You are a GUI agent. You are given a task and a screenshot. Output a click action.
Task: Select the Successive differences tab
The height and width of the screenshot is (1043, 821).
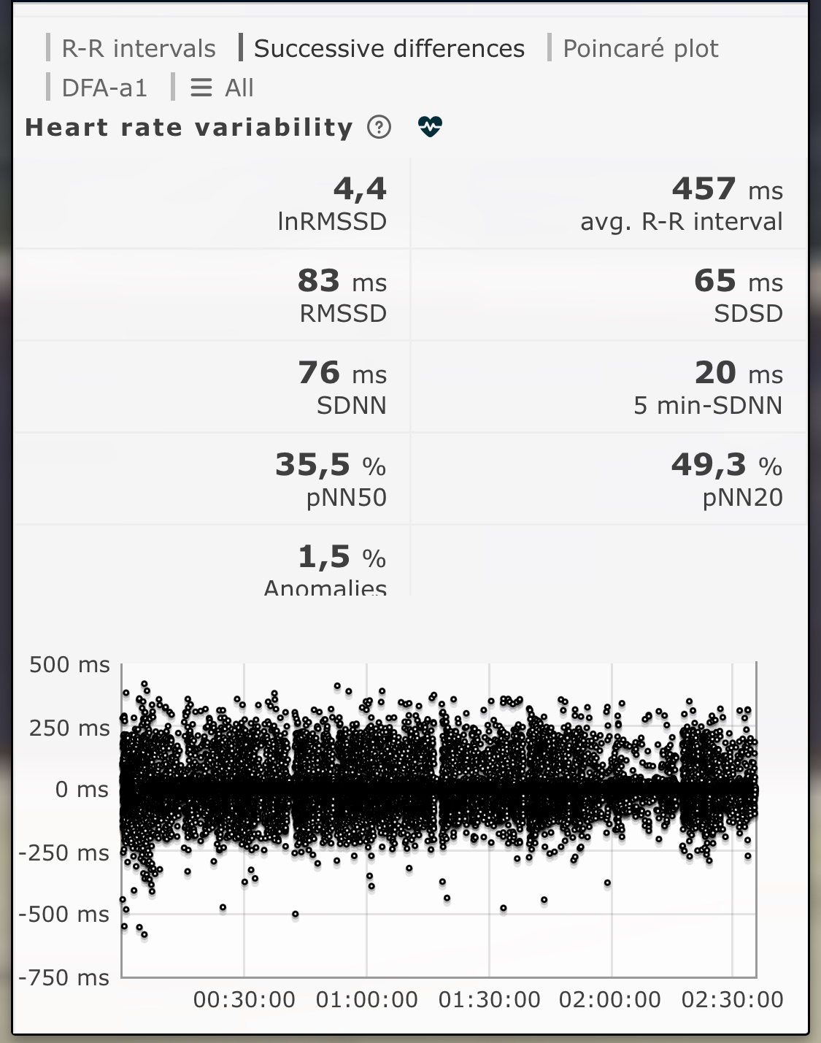[x=388, y=49]
